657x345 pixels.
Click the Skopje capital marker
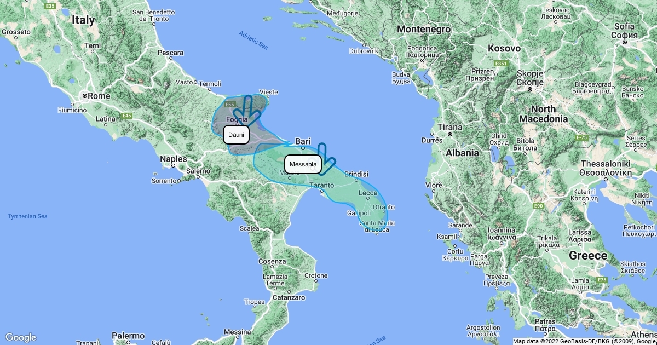pyautogui.click(x=531, y=89)
